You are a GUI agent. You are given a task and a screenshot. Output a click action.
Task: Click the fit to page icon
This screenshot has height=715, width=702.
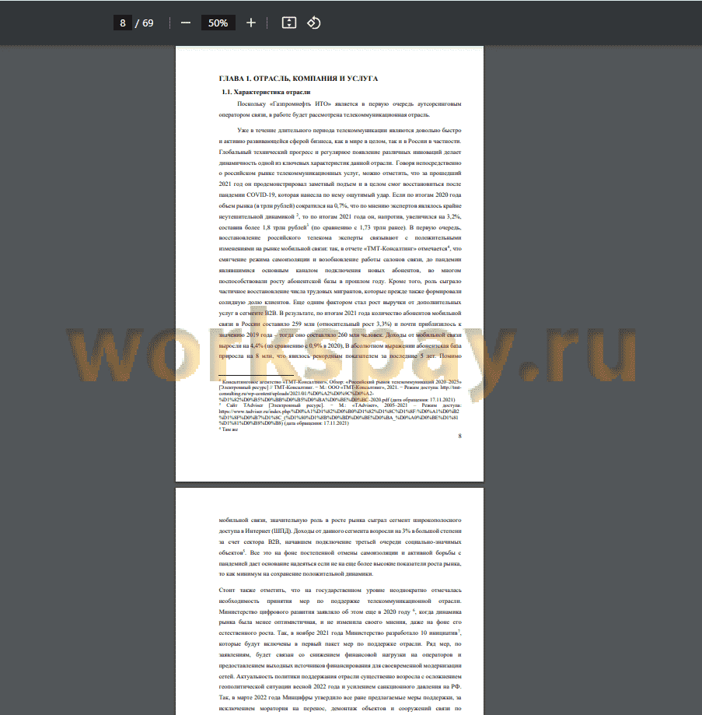tap(289, 23)
